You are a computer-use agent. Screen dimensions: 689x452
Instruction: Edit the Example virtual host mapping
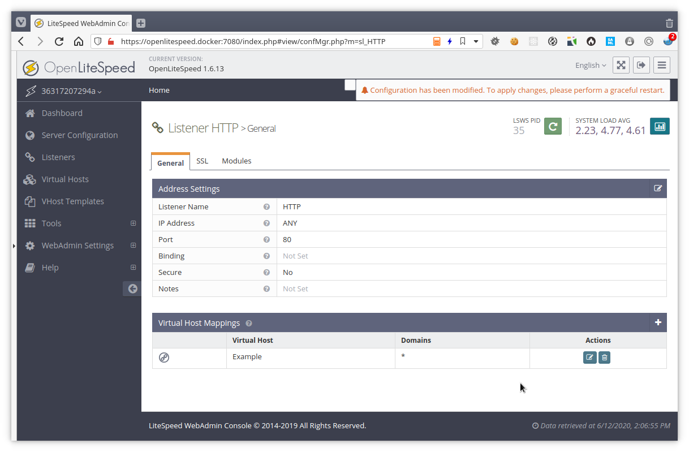(589, 358)
